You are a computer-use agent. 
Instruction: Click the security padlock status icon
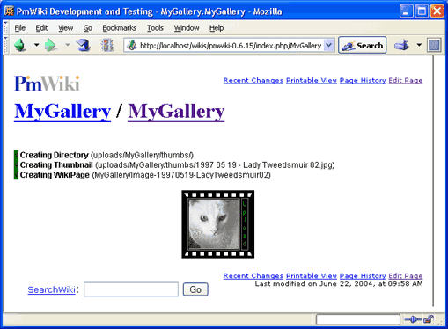tap(429, 319)
